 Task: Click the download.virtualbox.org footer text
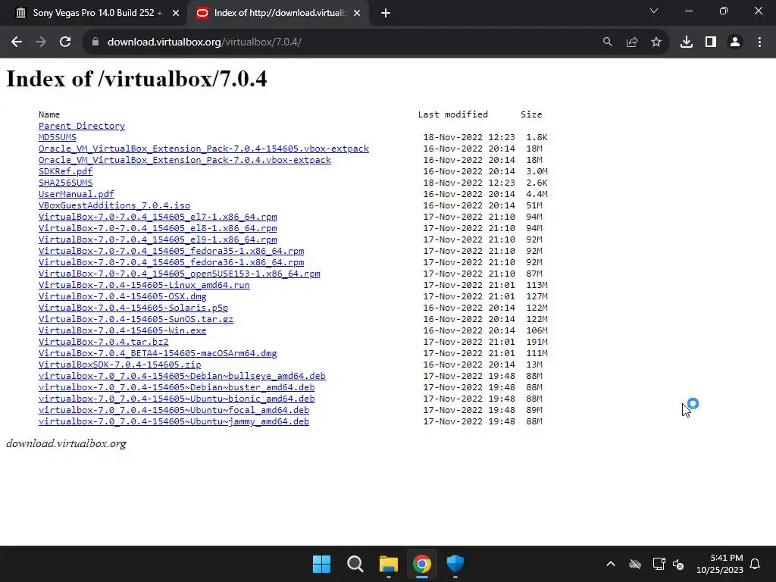(67, 443)
